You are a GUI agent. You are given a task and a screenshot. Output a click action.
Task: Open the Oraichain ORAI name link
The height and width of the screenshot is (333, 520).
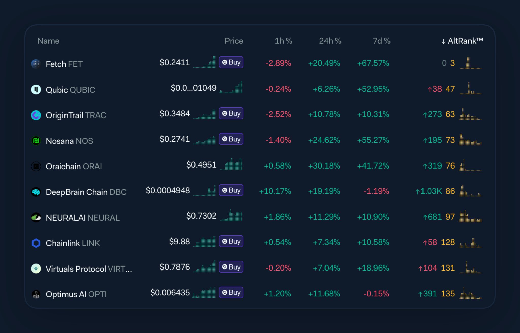(74, 166)
